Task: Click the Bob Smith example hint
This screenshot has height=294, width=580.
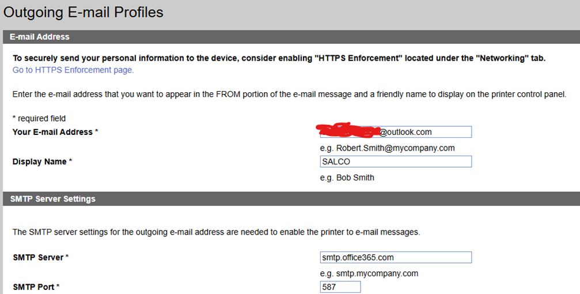Action: [347, 178]
